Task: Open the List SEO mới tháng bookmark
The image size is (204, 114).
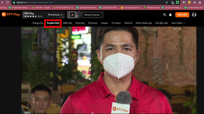Action: 172,8
